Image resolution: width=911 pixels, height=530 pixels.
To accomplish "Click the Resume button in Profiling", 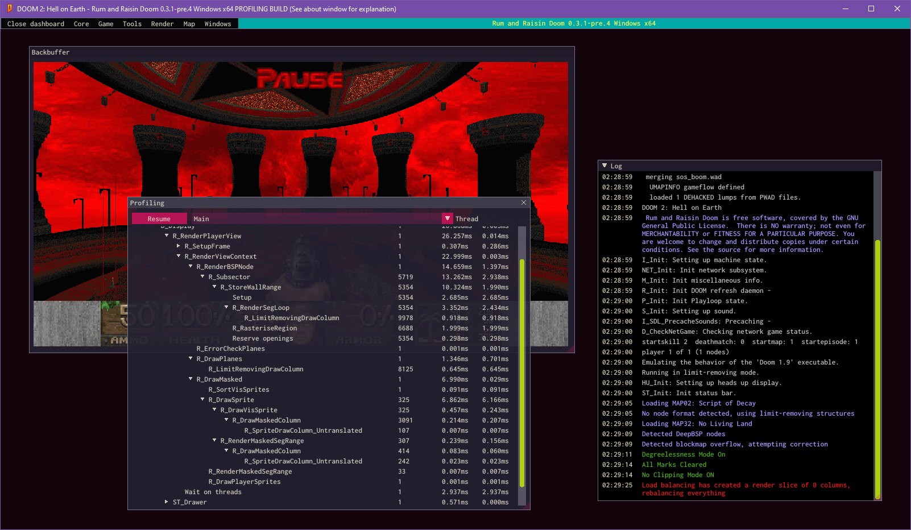I will click(159, 219).
